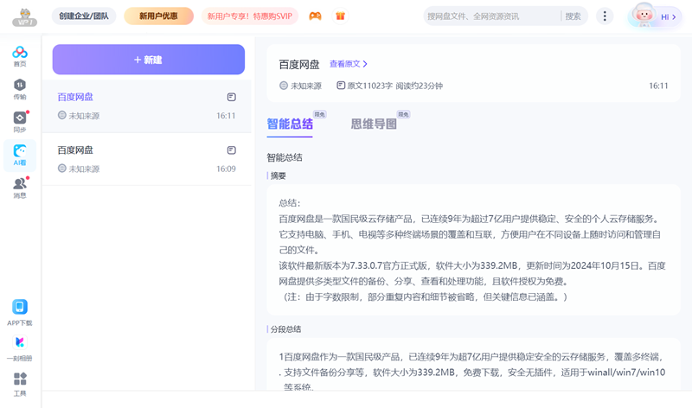The width and height of the screenshot is (692, 408).
Task: Click the 16:11 timestamp in document header
Action: [658, 86]
